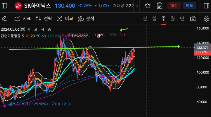Screen dimensions: 211x117
Task: Toggle the right sidebar panel icon
Action: coord(206,6)
